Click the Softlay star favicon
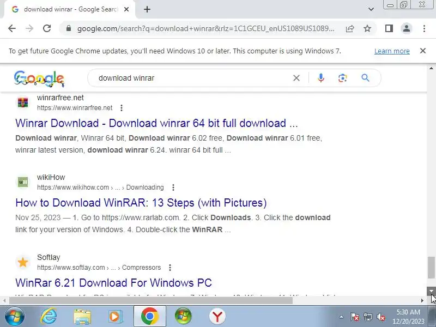The width and height of the screenshot is (436, 327). click(23, 262)
